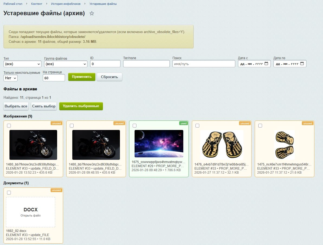This screenshot has width=323, height=245.
Task: Check the checkbox on the first motorcycle card
Action: coord(9,126)
